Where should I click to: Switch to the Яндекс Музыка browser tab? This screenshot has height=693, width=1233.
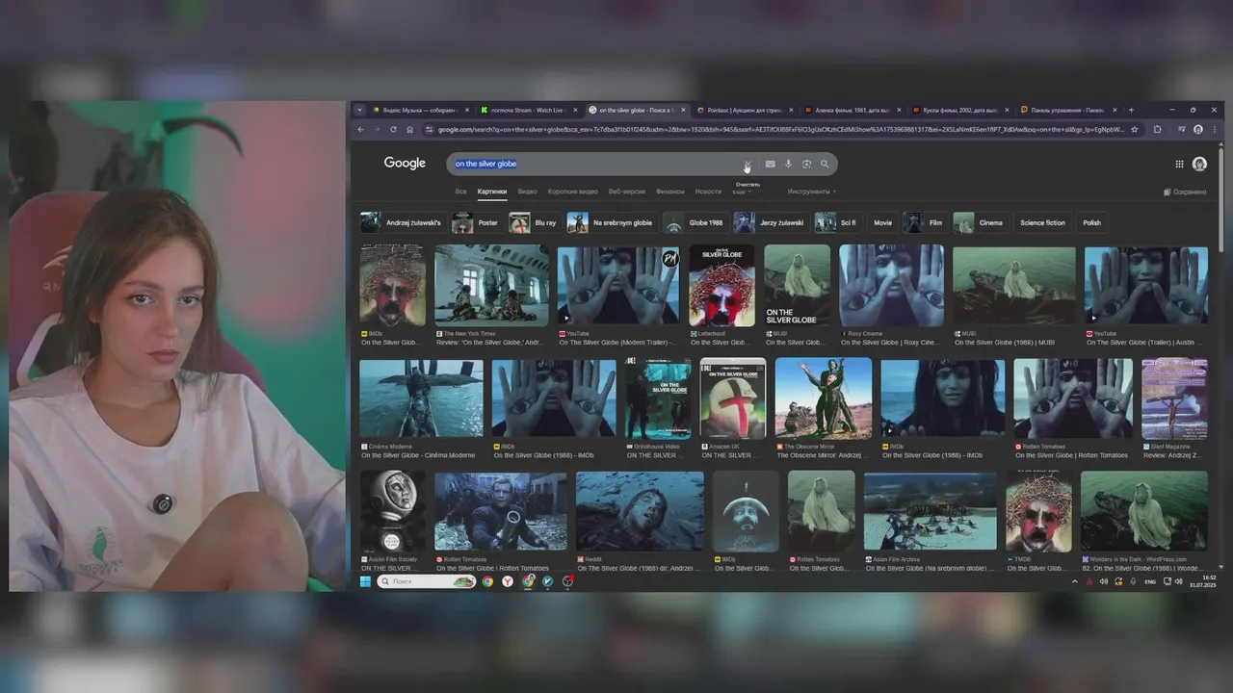tap(418, 110)
